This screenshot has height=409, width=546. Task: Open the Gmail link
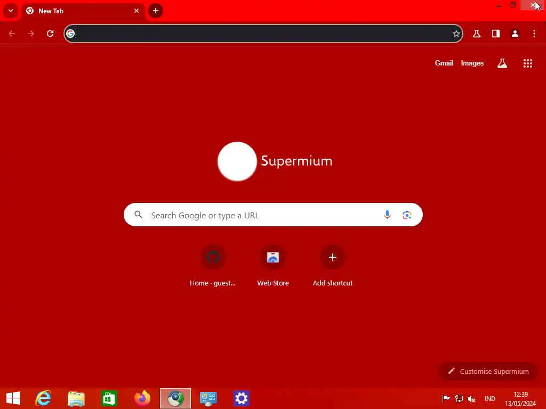444,63
